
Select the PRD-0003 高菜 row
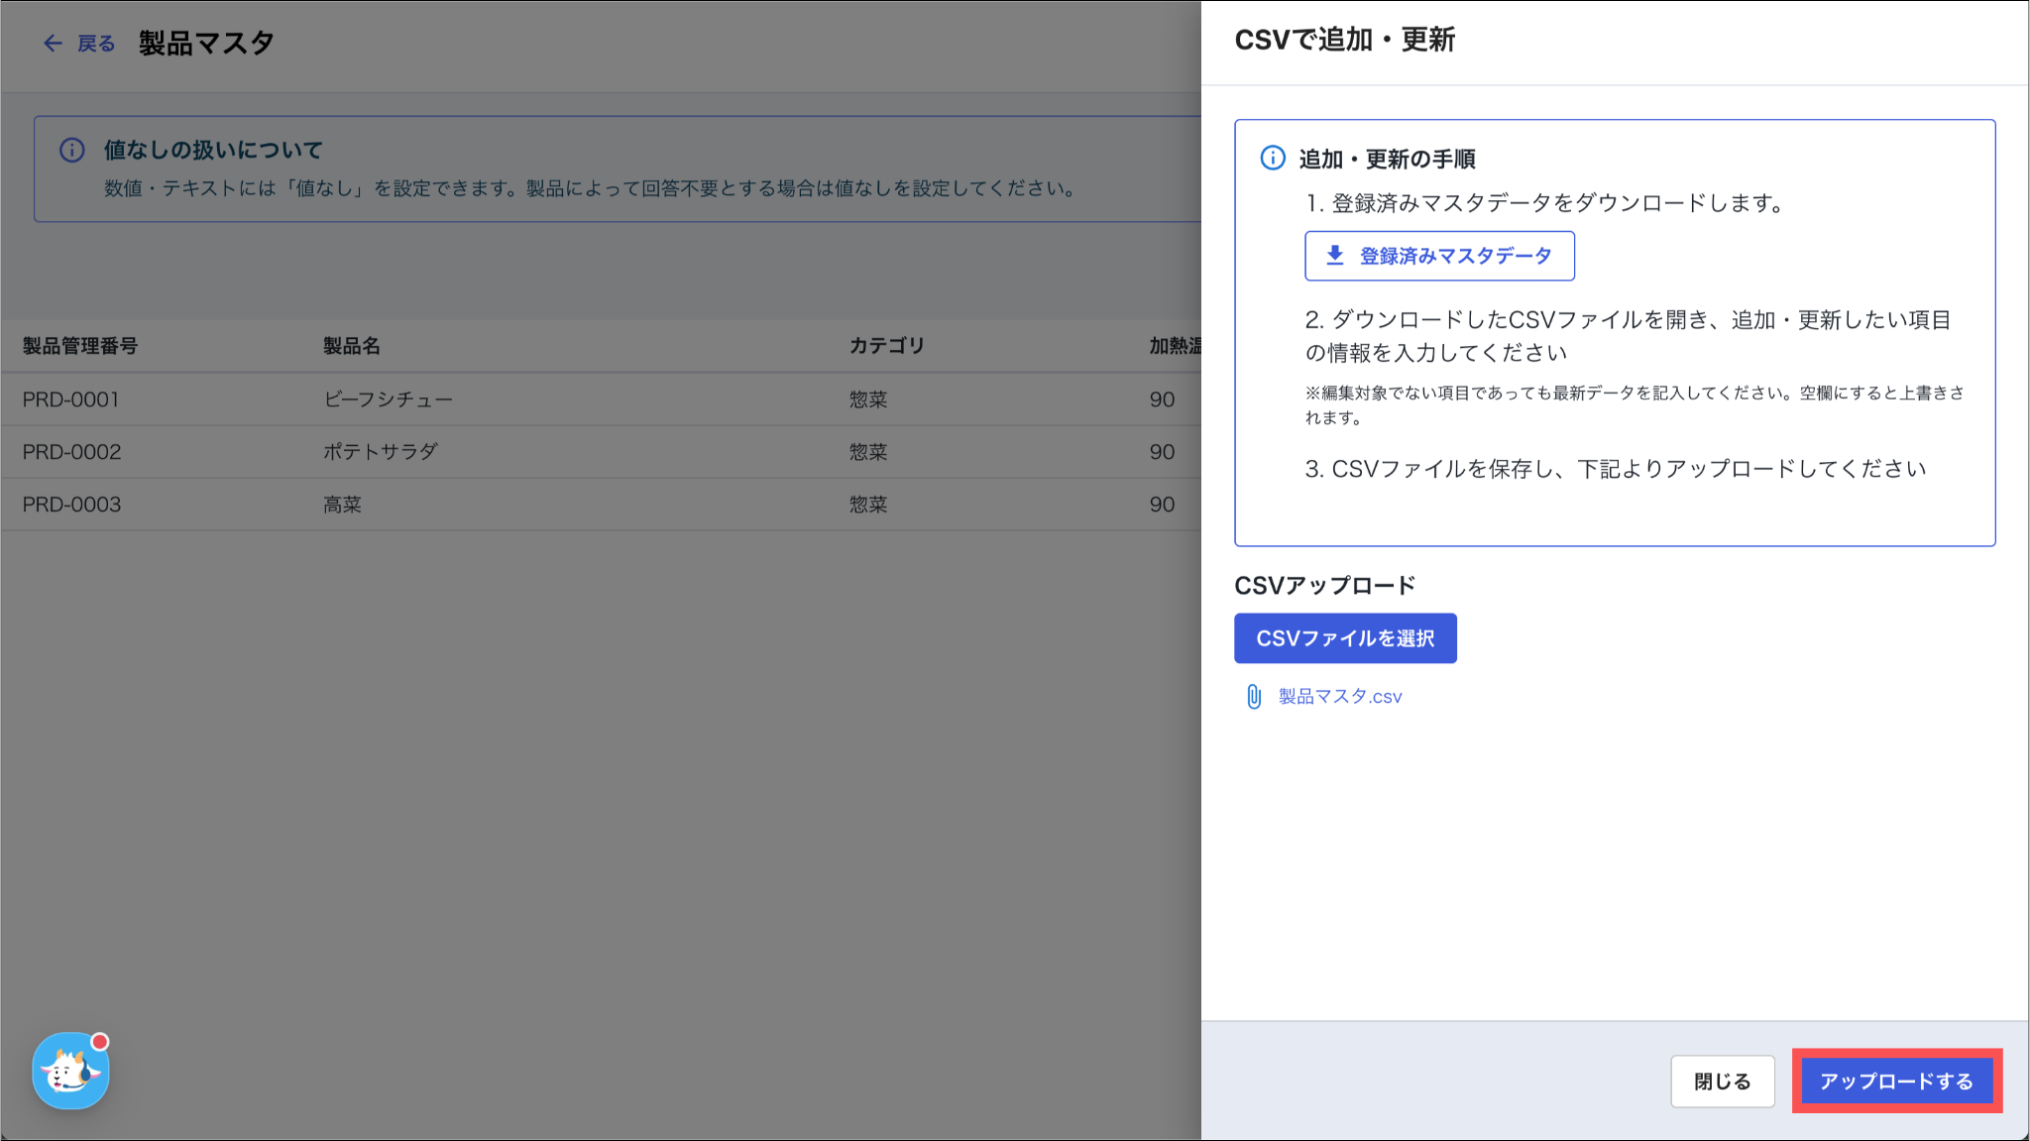(x=342, y=505)
